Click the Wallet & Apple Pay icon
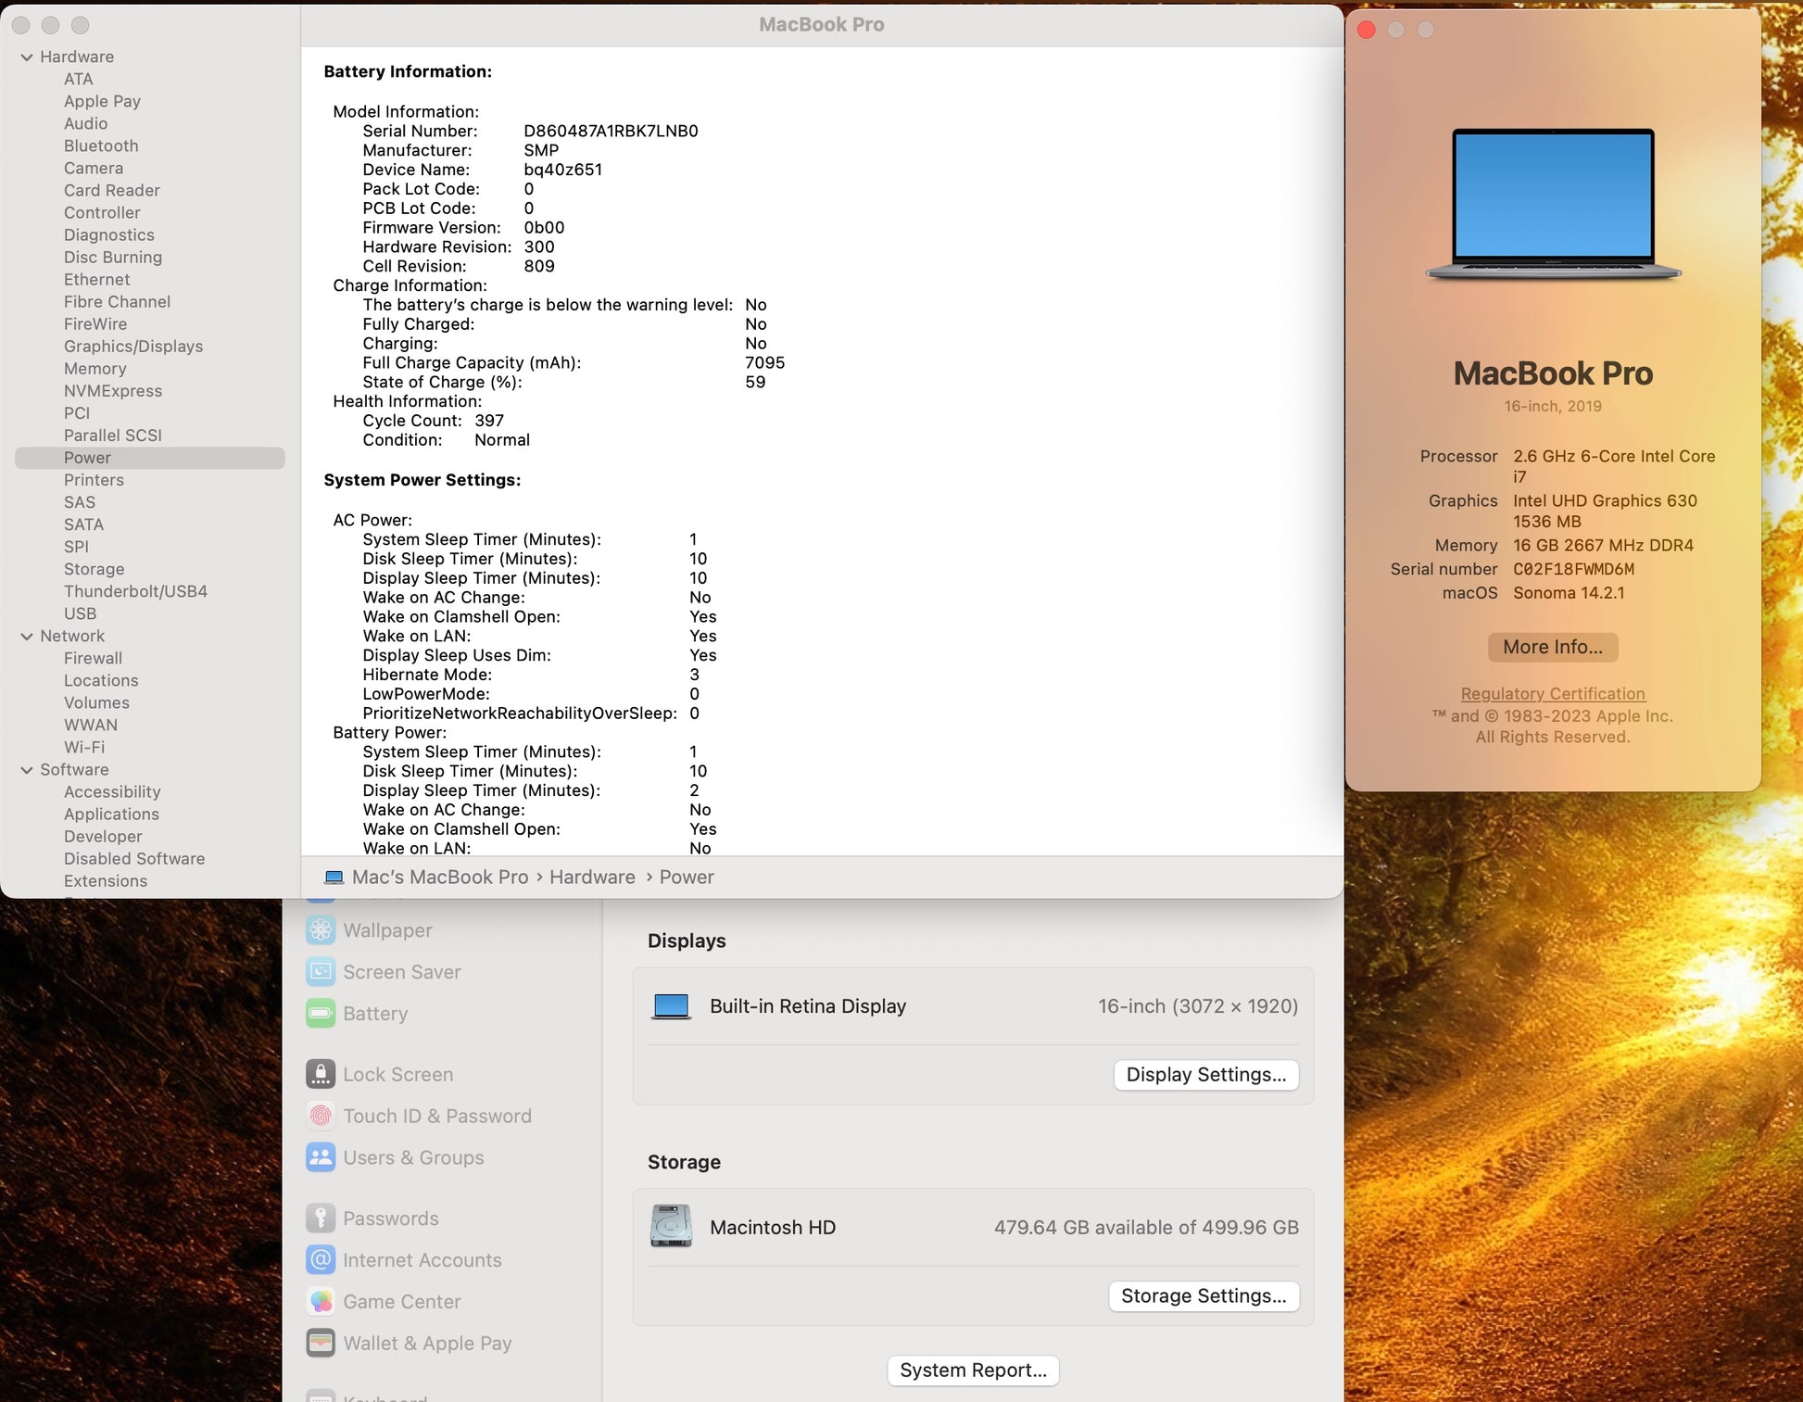 (x=321, y=1343)
